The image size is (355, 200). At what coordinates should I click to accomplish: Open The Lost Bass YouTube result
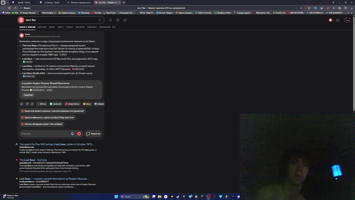point(33,160)
